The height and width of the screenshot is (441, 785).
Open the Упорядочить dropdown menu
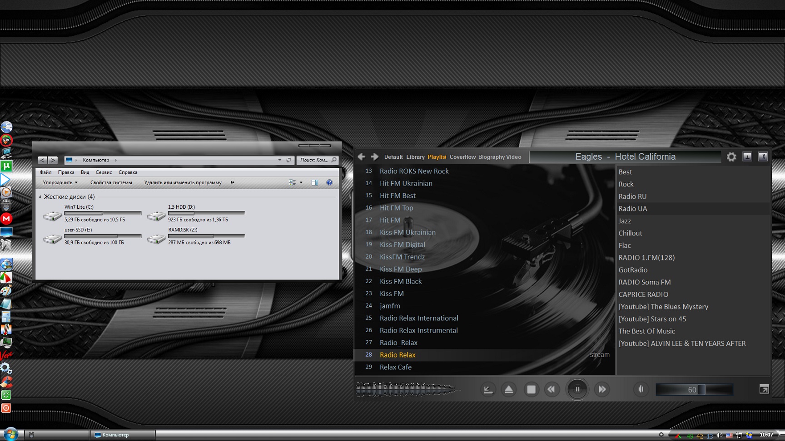point(60,182)
